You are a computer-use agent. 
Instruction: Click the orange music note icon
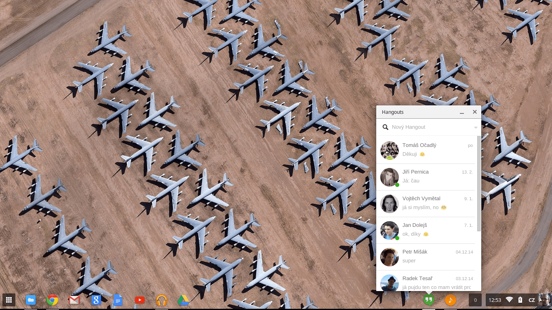451,300
